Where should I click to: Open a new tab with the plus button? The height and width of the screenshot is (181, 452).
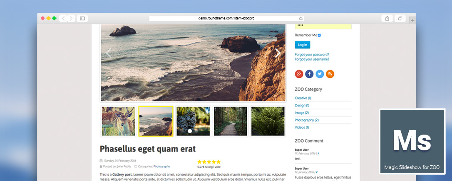tap(412, 20)
